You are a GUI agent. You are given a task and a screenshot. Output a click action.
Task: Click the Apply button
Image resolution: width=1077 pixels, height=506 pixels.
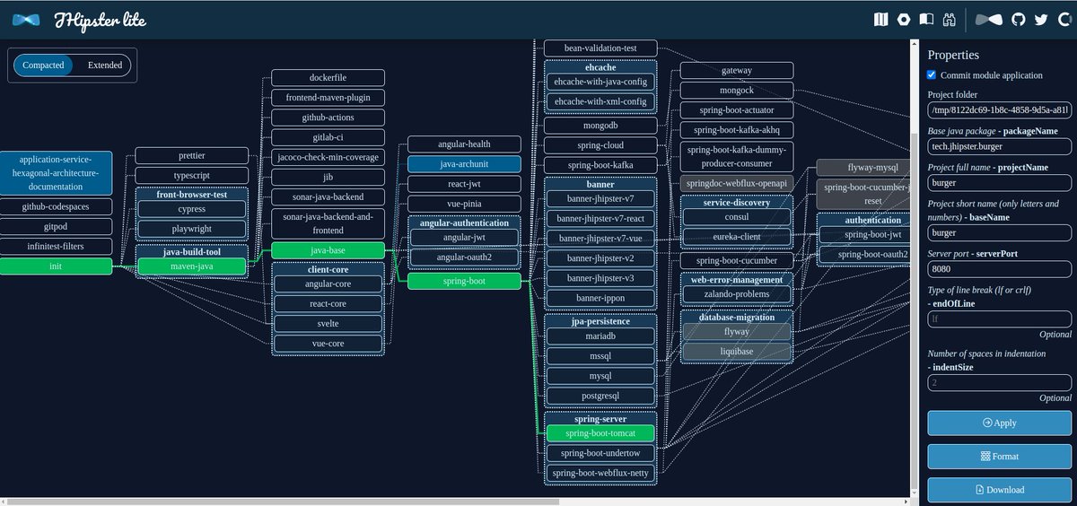(x=999, y=423)
